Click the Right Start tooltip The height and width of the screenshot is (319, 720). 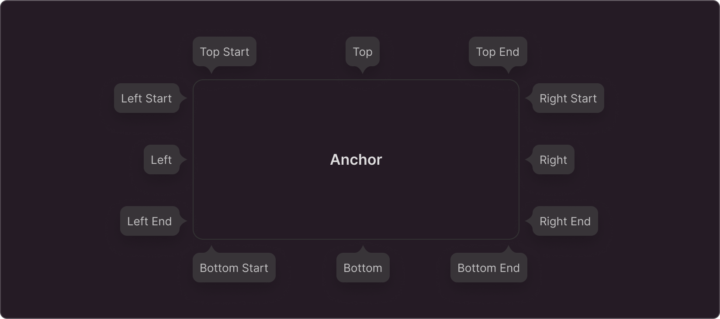(568, 98)
